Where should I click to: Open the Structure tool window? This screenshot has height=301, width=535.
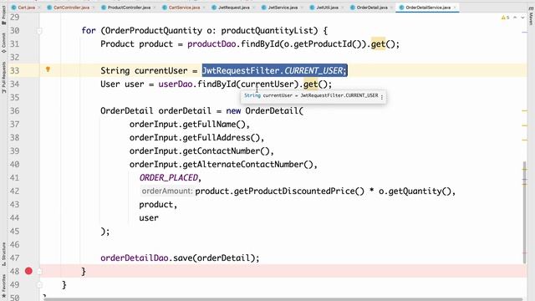3,254
